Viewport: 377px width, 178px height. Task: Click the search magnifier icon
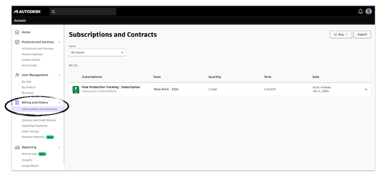point(54,12)
